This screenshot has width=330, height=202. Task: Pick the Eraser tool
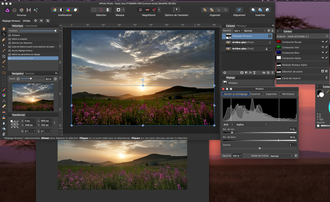[4, 106]
